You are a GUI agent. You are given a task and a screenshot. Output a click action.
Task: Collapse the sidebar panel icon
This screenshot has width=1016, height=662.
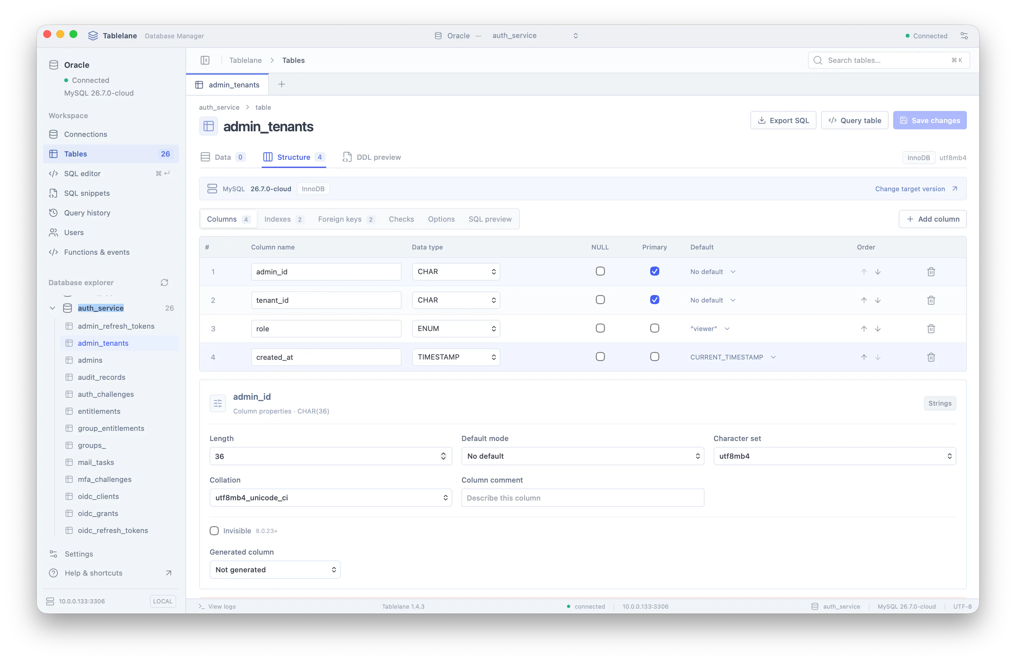(x=205, y=60)
